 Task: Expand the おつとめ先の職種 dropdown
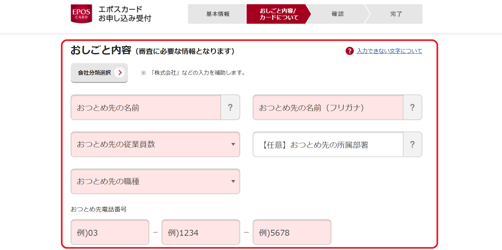pyautogui.click(x=155, y=181)
